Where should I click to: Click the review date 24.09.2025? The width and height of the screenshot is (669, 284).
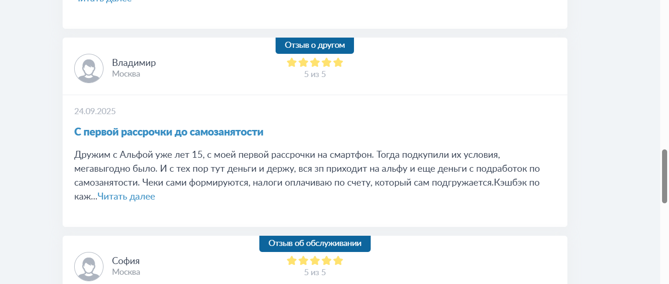click(x=95, y=111)
